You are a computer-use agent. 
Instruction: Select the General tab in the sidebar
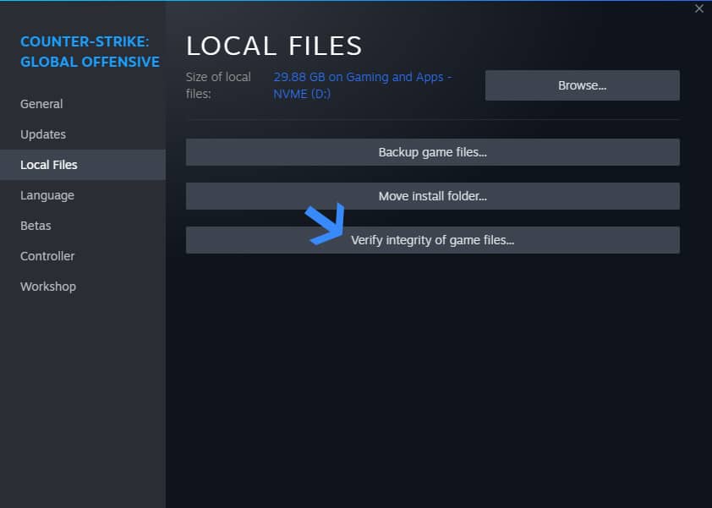pyautogui.click(x=41, y=103)
